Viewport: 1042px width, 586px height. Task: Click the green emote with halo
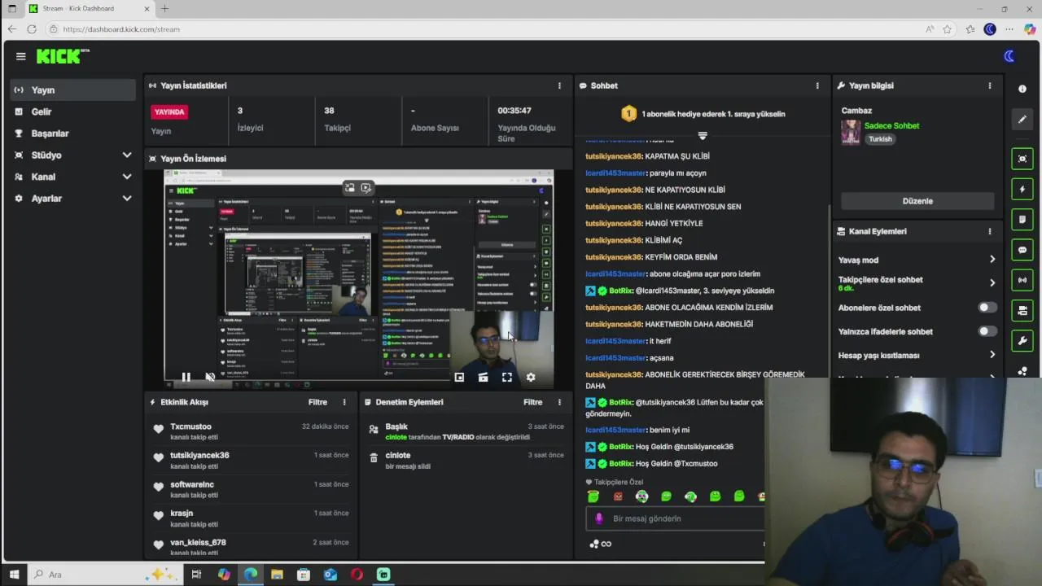(593, 496)
